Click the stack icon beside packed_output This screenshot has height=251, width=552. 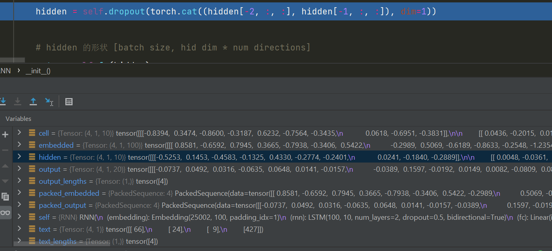tap(32, 205)
